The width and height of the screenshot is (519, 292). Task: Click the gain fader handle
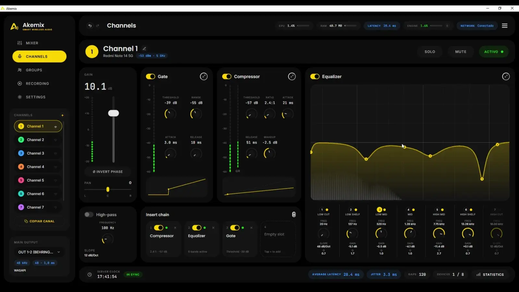(114, 113)
